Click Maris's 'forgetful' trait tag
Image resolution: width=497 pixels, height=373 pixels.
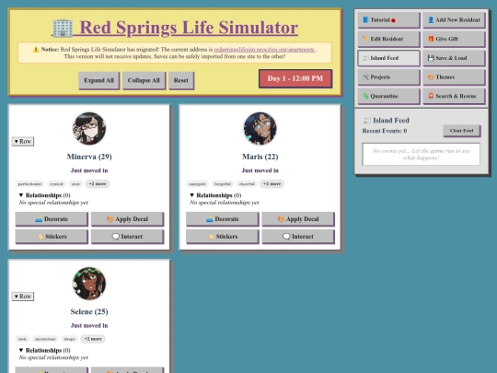coord(223,184)
